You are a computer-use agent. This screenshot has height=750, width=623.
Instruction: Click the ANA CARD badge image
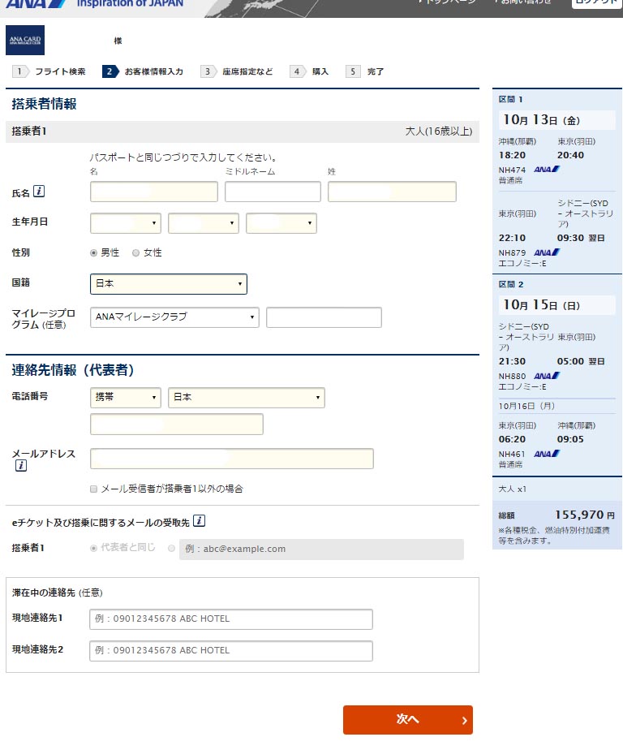(25, 40)
